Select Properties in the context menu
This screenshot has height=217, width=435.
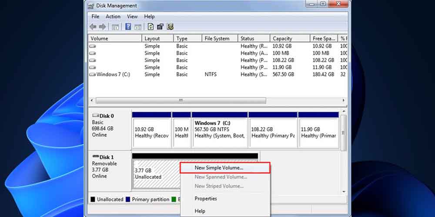coord(206,199)
